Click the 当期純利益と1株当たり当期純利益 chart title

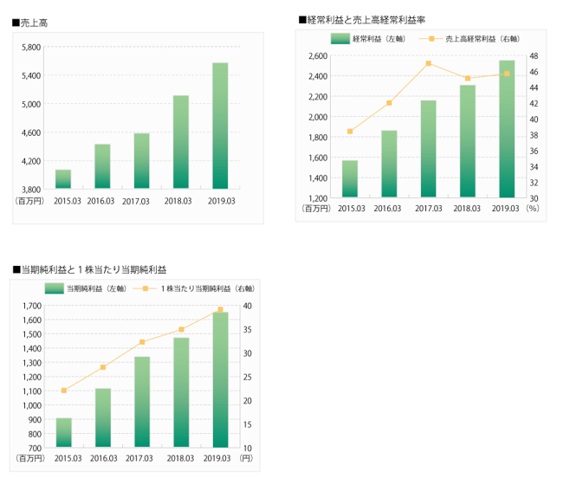(x=89, y=269)
